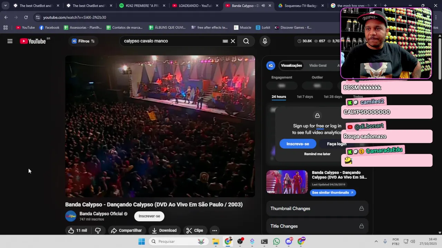Switch to 1st 28 days range
This screenshot has height=248, width=442.
point(333,97)
